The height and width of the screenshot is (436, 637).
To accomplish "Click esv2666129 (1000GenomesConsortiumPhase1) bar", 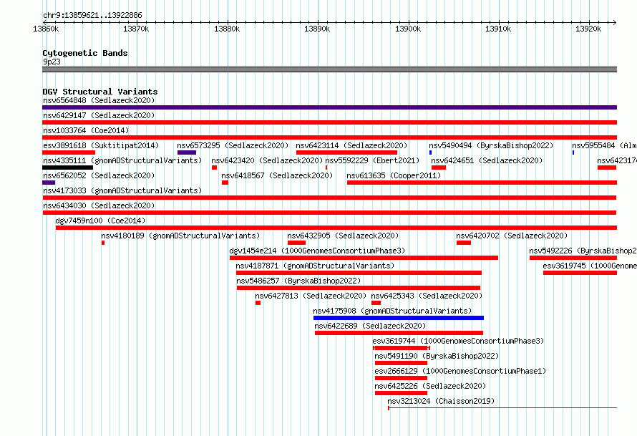I will (x=401, y=378).
